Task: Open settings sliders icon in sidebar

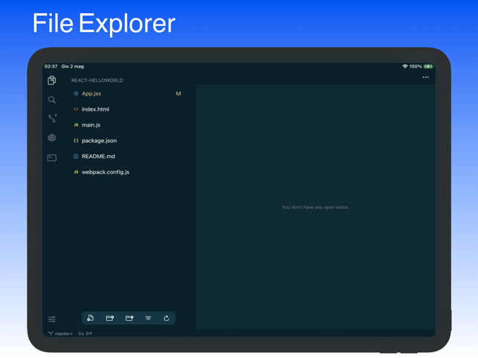Action: coord(52,319)
